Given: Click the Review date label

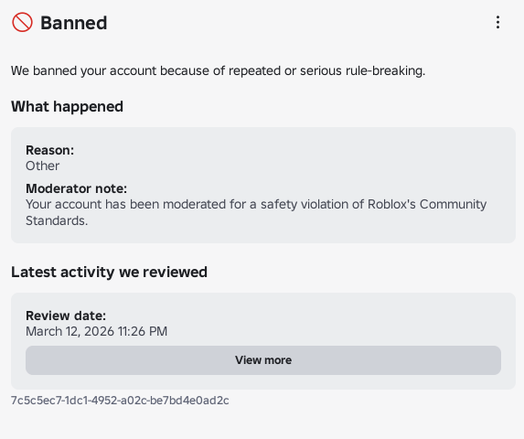Looking at the screenshot, I should pos(66,316).
